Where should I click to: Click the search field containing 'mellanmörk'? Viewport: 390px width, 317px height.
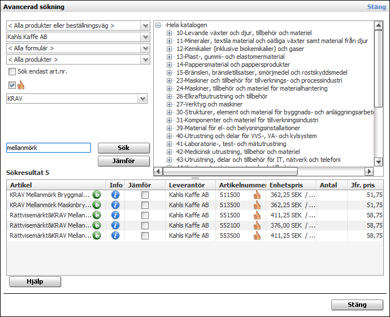[x=49, y=148]
